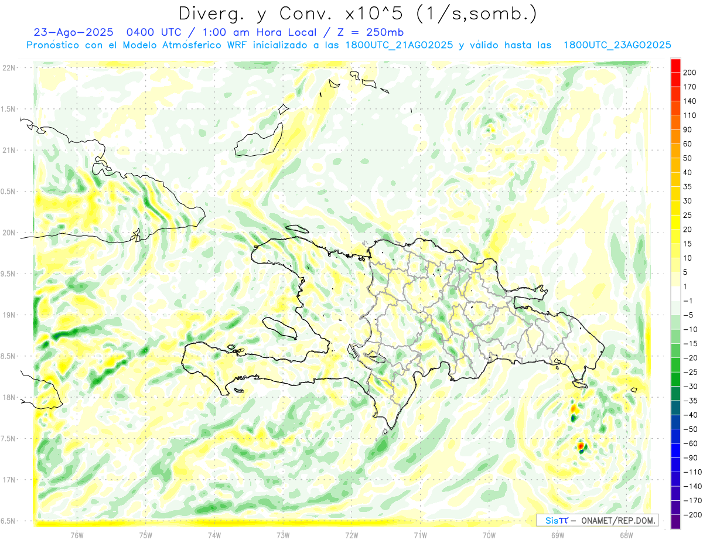Click the "68W" longitude label
The width and height of the screenshot is (703, 543).
[x=626, y=535]
